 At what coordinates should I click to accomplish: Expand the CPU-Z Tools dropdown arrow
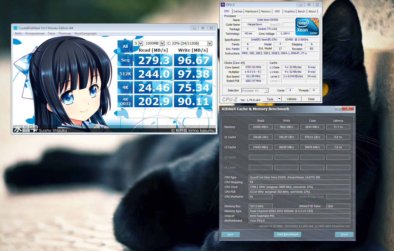pos(279,99)
